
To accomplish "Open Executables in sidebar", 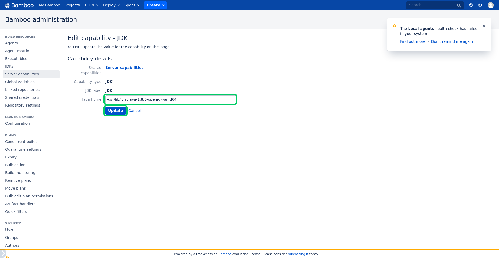I will [16, 59].
